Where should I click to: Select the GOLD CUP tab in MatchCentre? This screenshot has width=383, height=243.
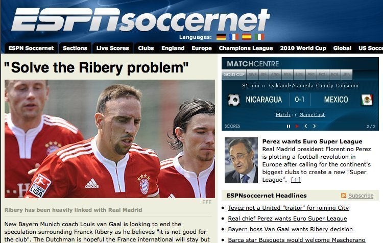(x=234, y=75)
